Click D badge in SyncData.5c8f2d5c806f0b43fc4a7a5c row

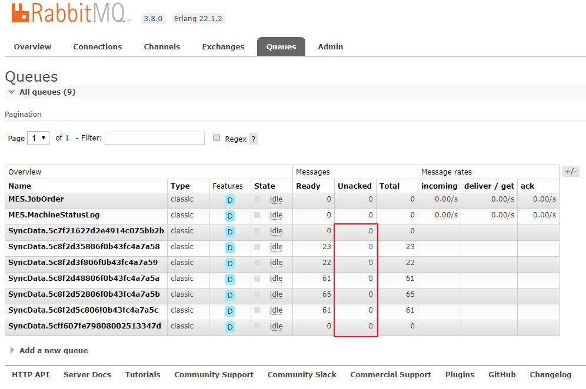pyautogui.click(x=230, y=311)
